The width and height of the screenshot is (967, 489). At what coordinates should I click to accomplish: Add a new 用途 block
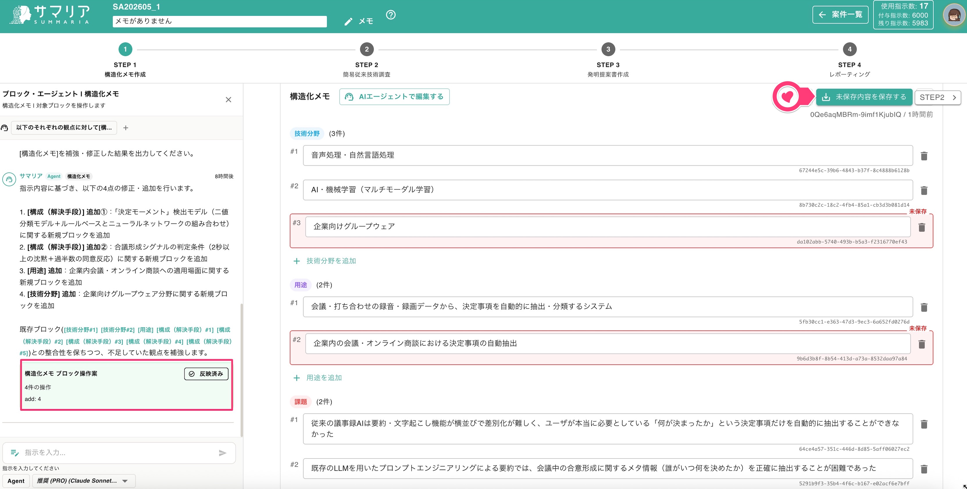click(317, 378)
